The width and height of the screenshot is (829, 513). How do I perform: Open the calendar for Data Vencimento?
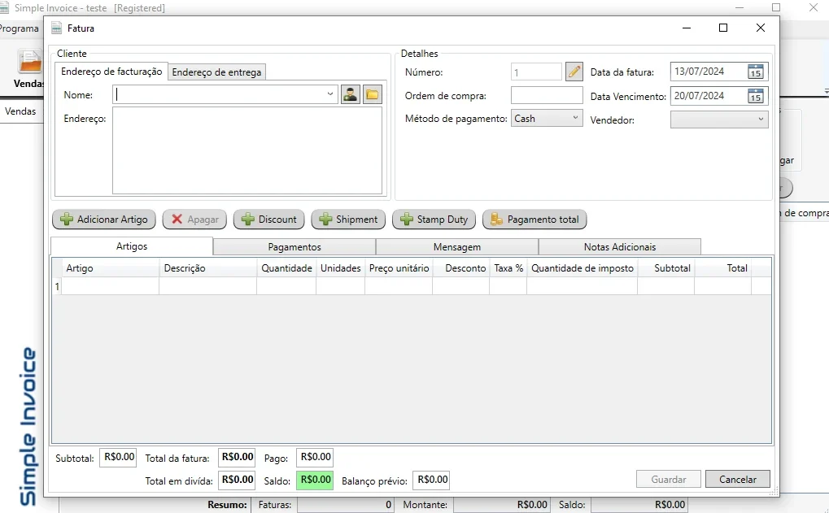[x=756, y=96]
